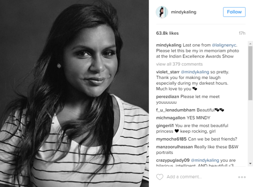Click inside the Add a comment field
The image size is (253, 187).
[201, 177]
